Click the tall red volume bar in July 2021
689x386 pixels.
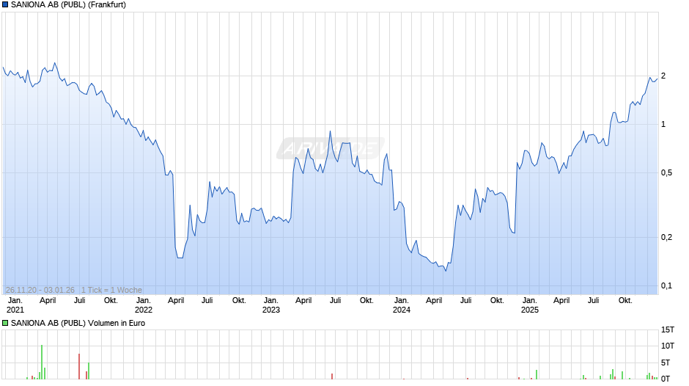point(79,367)
